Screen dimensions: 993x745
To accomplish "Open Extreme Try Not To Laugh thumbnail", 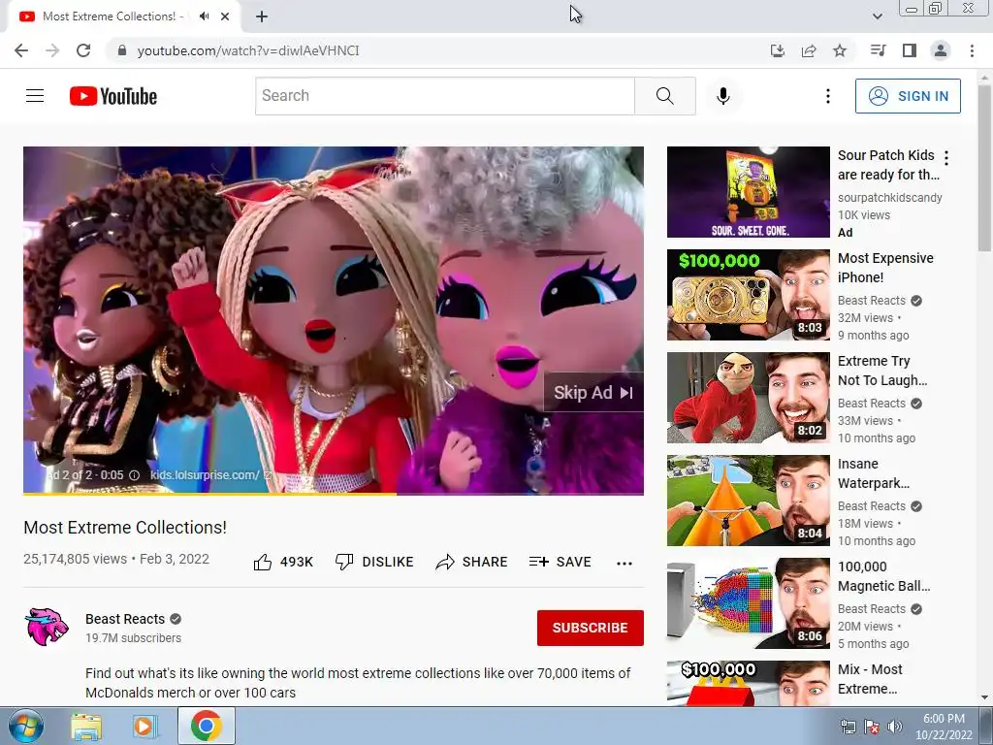I will tap(748, 397).
